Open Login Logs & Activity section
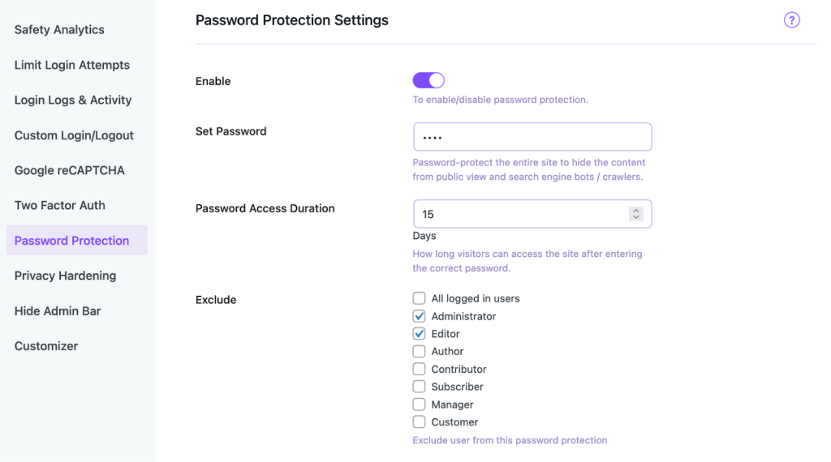The height and width of the screenshot is (462, 831). (x=72, y=100)
